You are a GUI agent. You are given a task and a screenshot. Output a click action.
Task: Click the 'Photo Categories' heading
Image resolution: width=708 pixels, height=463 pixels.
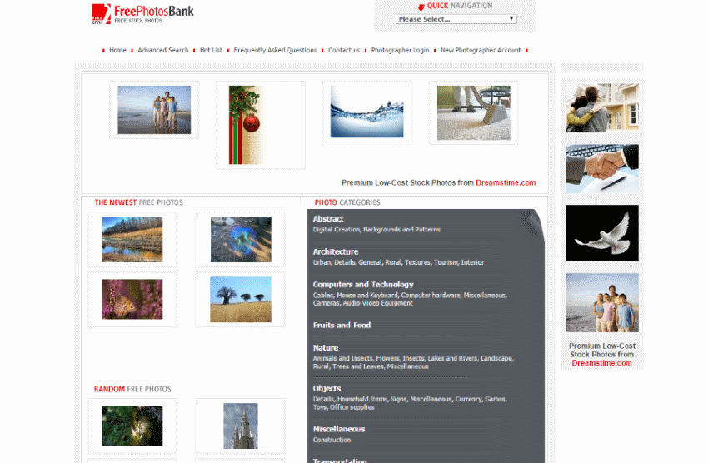pos(347,202)
